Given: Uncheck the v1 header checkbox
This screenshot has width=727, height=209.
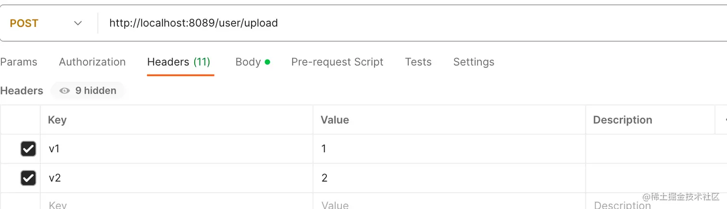Looking at the screenshot, I should tap(28, 149).
